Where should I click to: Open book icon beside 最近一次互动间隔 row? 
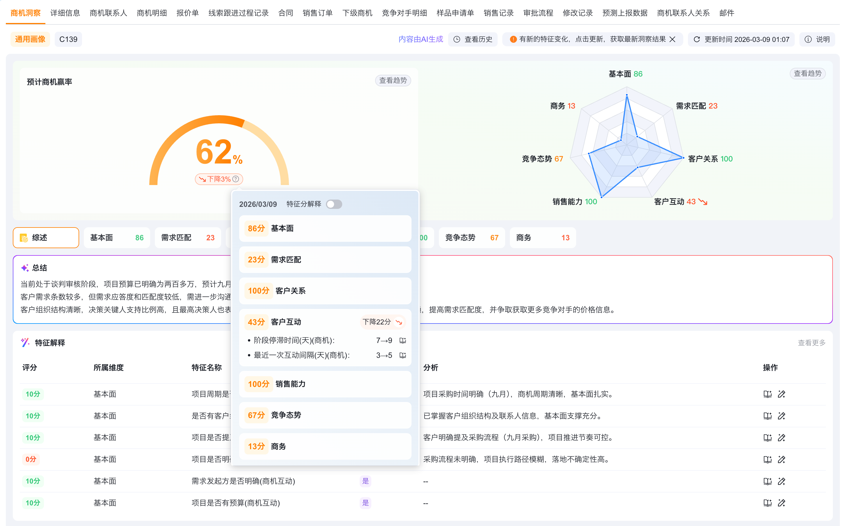tap(402, 355)
